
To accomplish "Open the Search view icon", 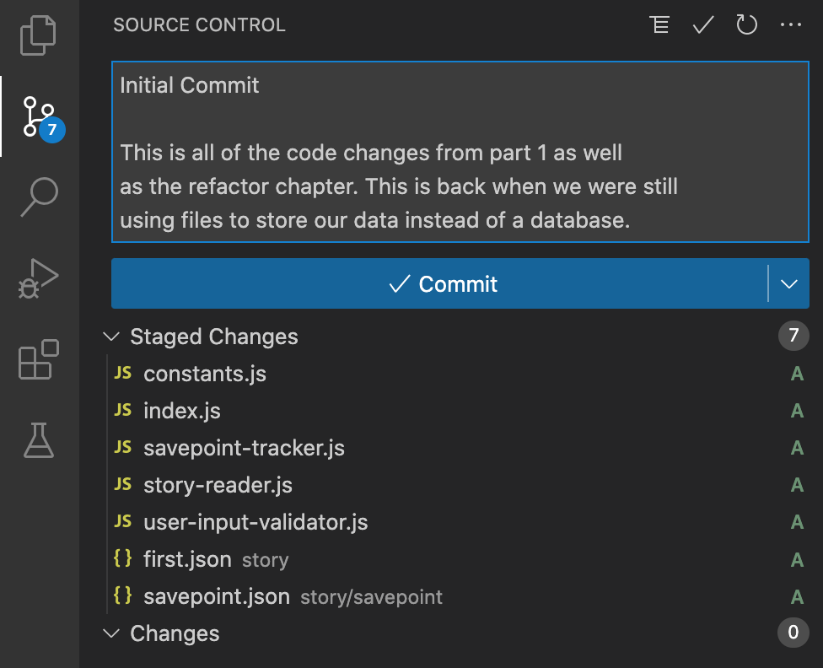I will pos(39,197).
